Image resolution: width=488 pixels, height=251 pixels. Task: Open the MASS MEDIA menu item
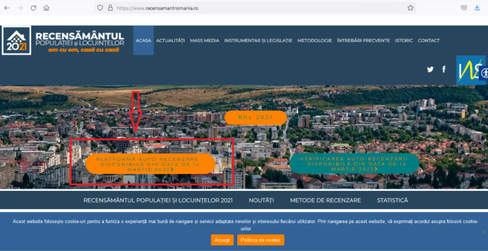click(x=204, y=41)
